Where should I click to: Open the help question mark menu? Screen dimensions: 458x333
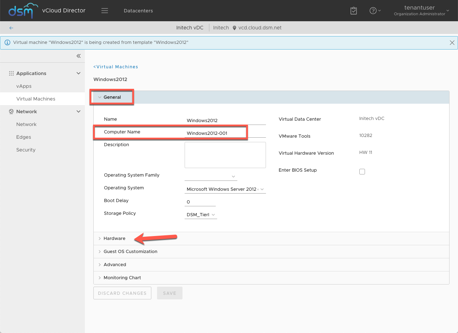click(375, 11)
